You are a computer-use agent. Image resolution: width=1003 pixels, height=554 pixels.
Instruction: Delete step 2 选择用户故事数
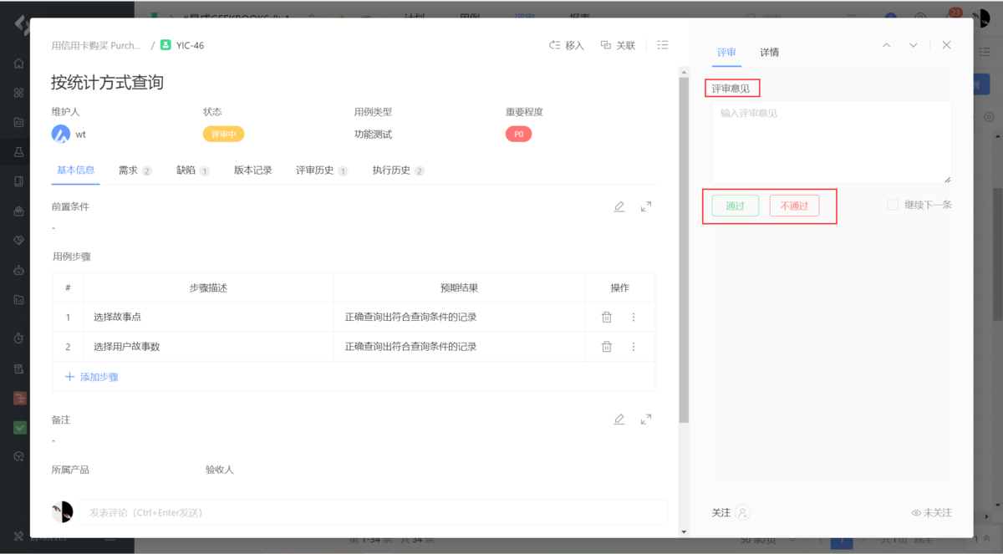pos(607,346)
